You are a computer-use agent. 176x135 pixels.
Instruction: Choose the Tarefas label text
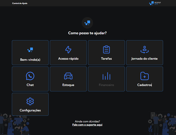point(106,59)
